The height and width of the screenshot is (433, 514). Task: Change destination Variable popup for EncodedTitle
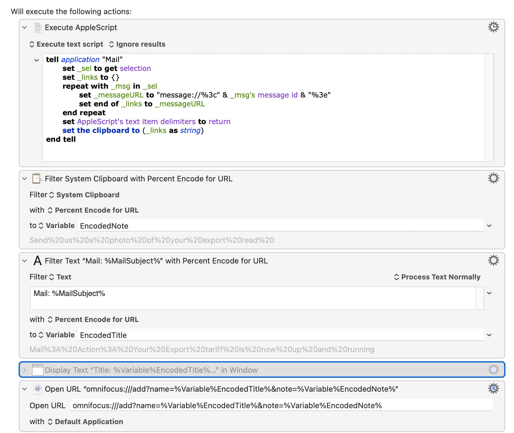57,335
